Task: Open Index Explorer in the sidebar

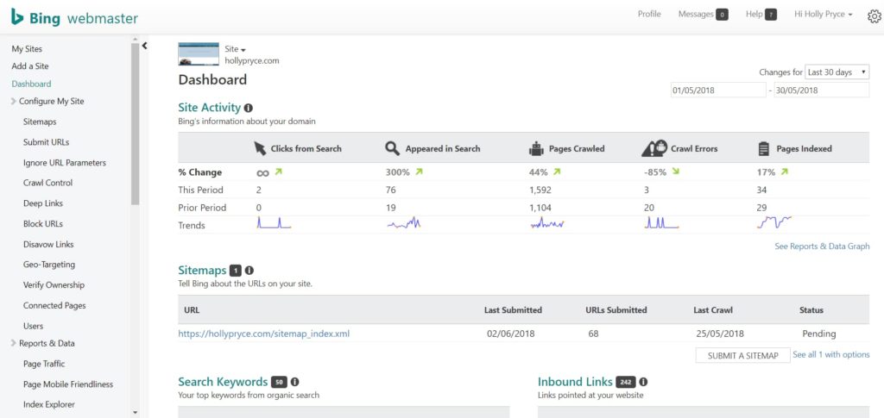Action: pyautogui.click(x=49, y=404)
